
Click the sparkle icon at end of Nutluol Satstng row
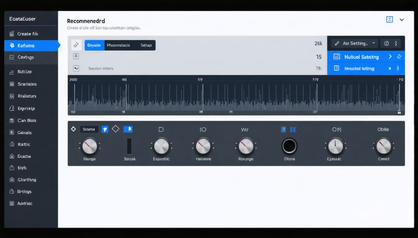(399, 56)
